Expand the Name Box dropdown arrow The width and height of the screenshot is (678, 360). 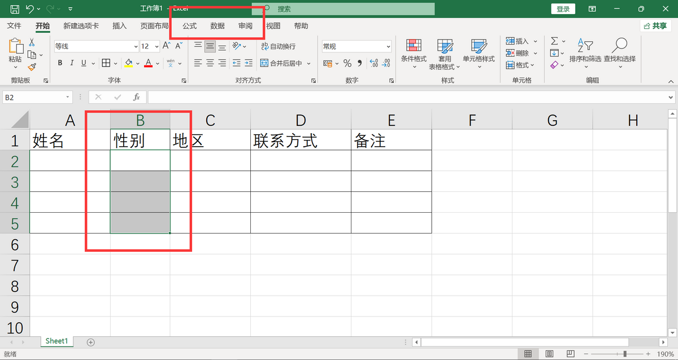[x=68, y=97]
